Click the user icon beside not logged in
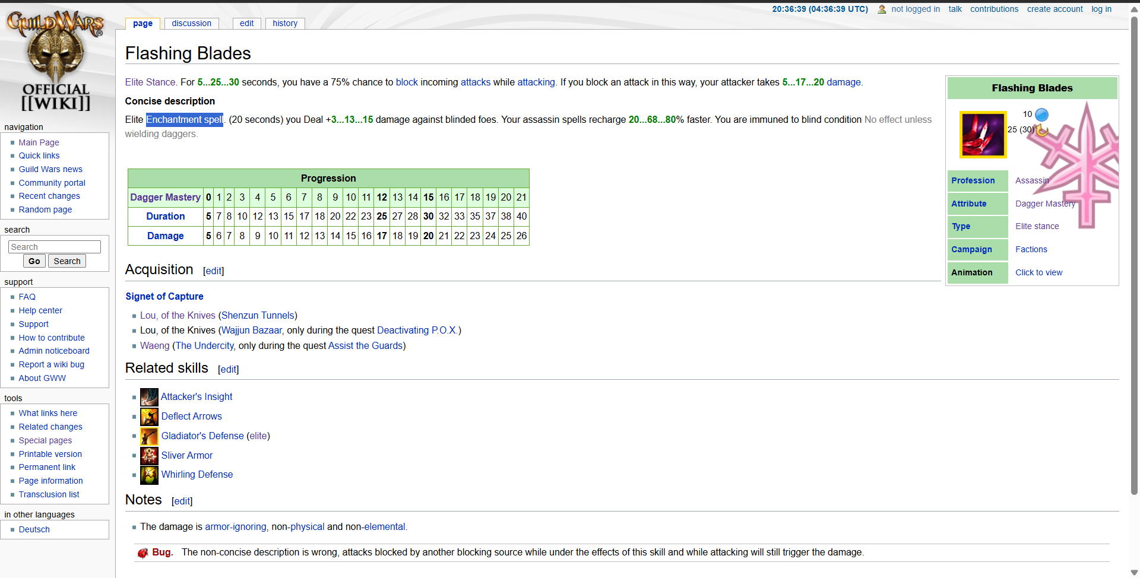 882,9
